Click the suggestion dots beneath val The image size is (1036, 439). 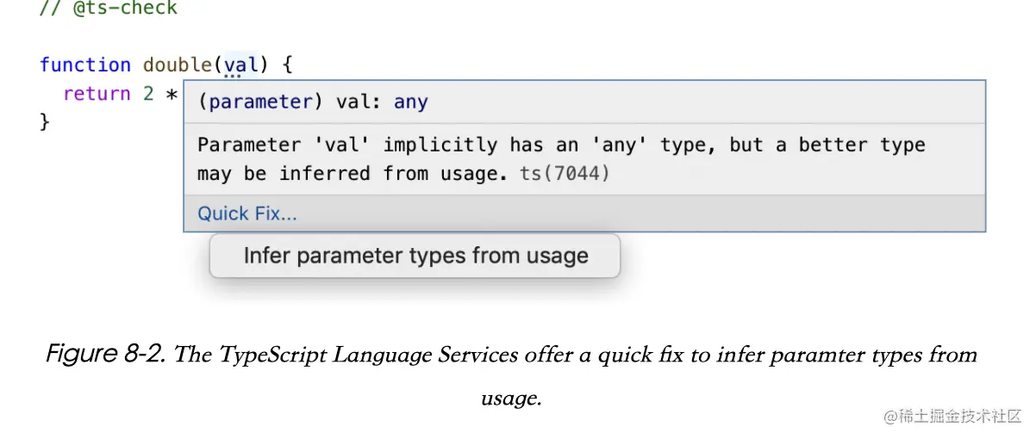231,76
